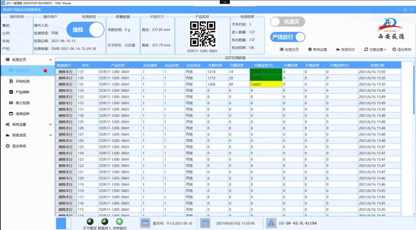Click the QR code for product model EDR17-1200-386H
The width and height of the screenshot is (416, 230).
point(203,34)
